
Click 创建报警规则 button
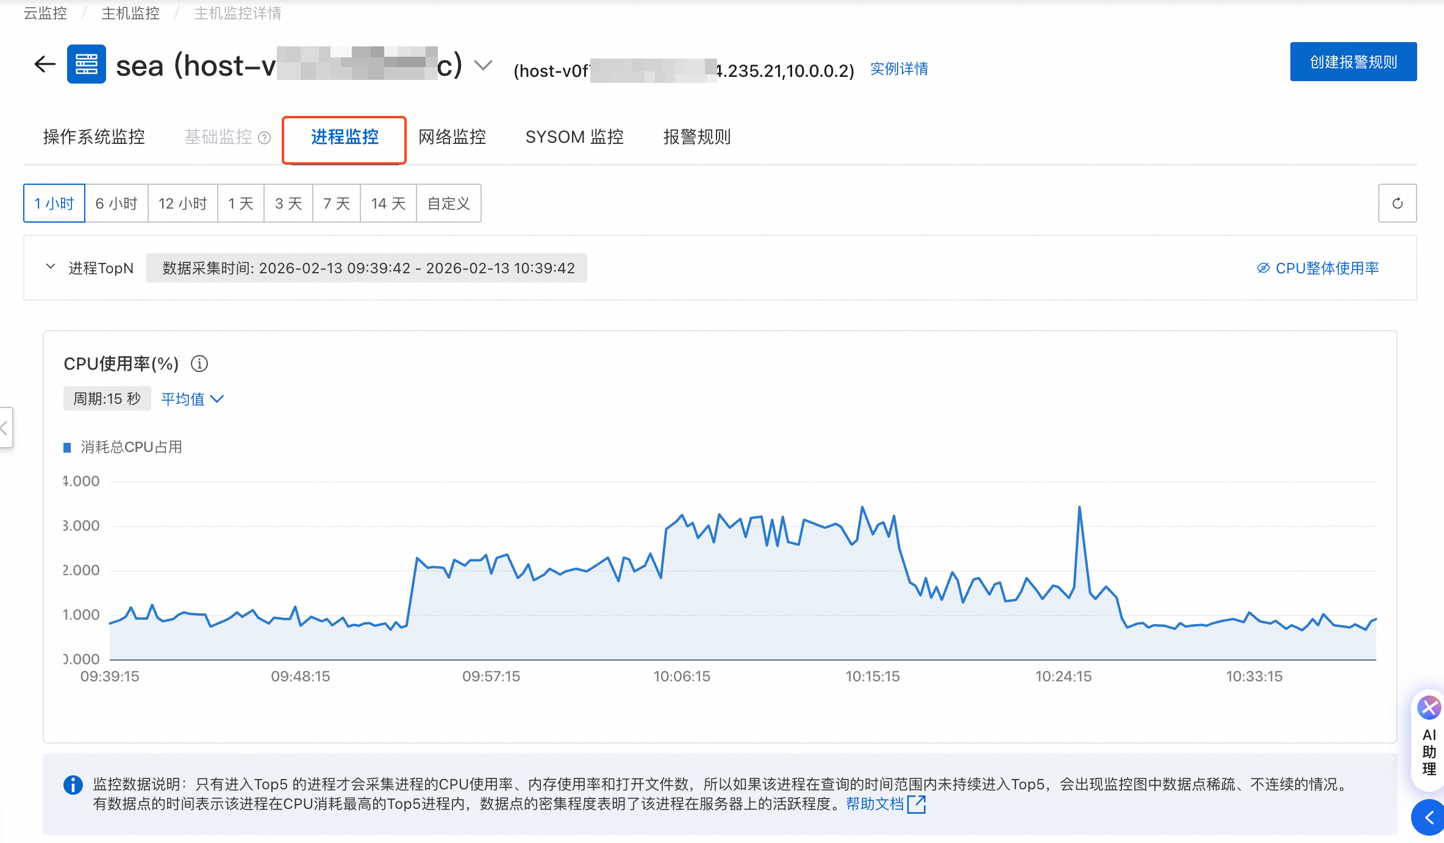click(x=1353, y=62)
